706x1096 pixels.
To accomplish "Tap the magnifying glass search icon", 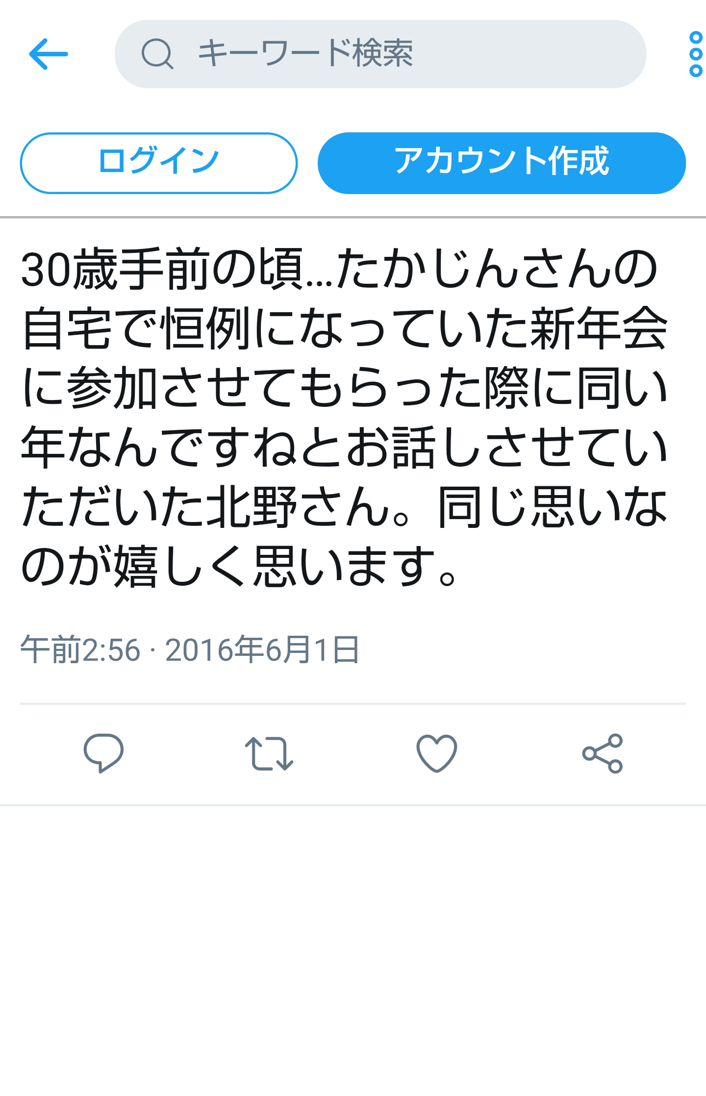I will [157, 54].
